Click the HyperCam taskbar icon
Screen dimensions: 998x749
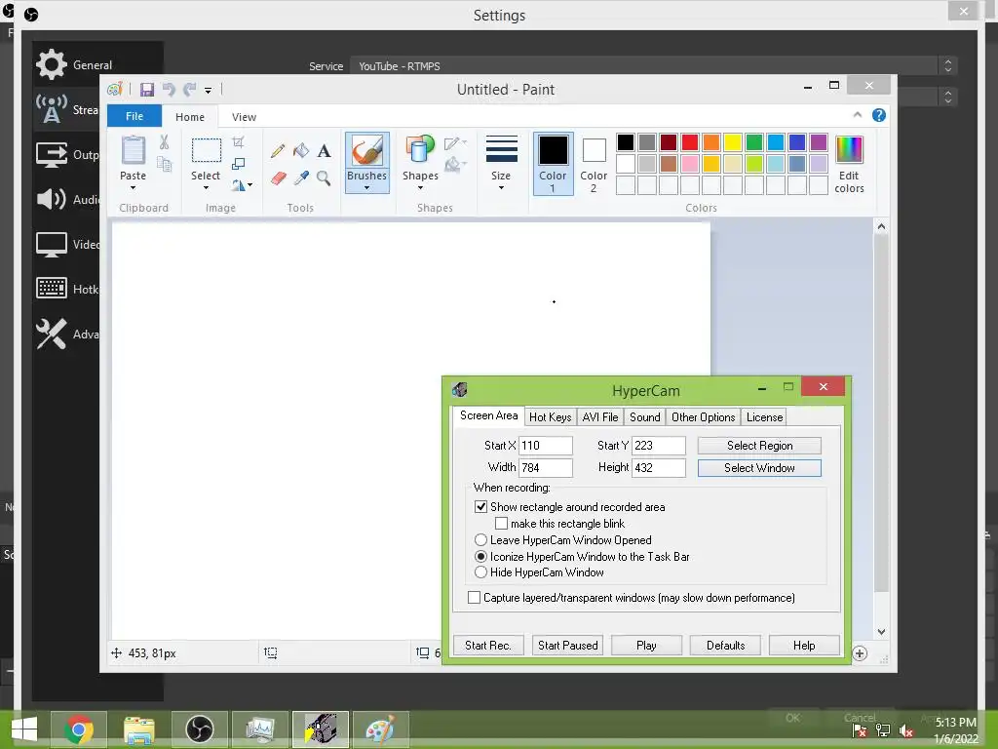(x=320, y=729)
